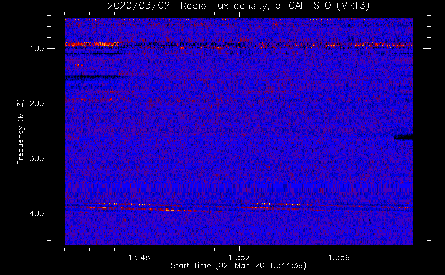Viewport: 445px width, 275px height.
Task: Click the 13:56 time tick label
Action: [339, 257]
